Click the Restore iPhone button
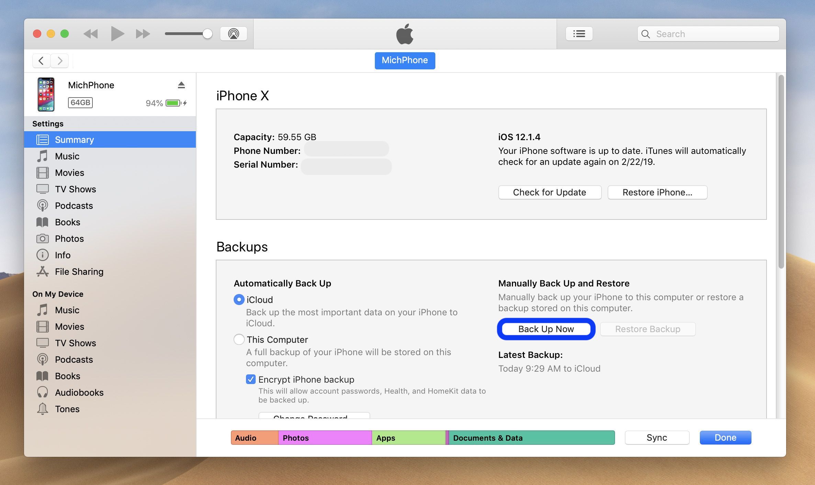 point(657,192)
